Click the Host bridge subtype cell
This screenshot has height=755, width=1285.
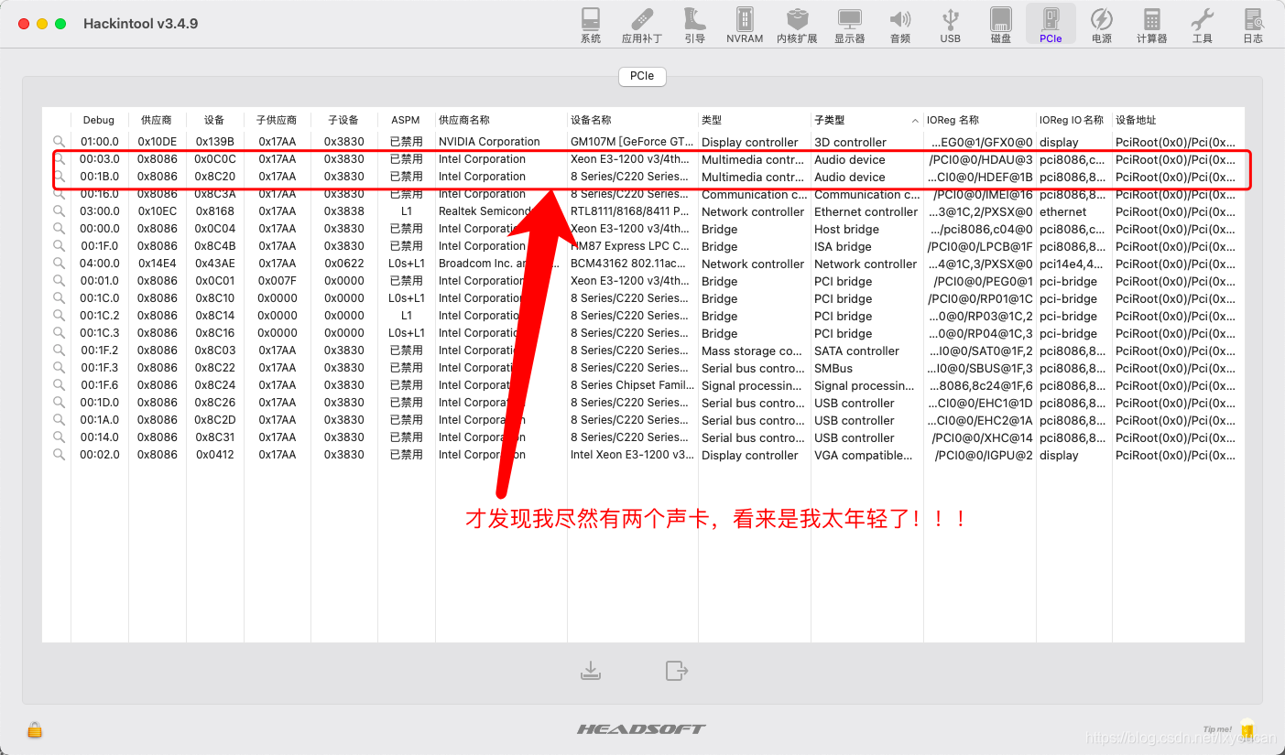click(x=846, y=229)
